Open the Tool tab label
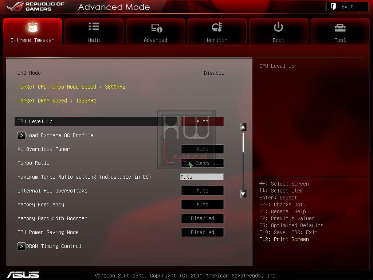 pyautogui.click(x=340, y=40)
